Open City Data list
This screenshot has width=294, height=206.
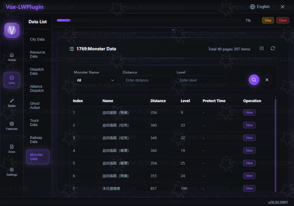point(37,39)
